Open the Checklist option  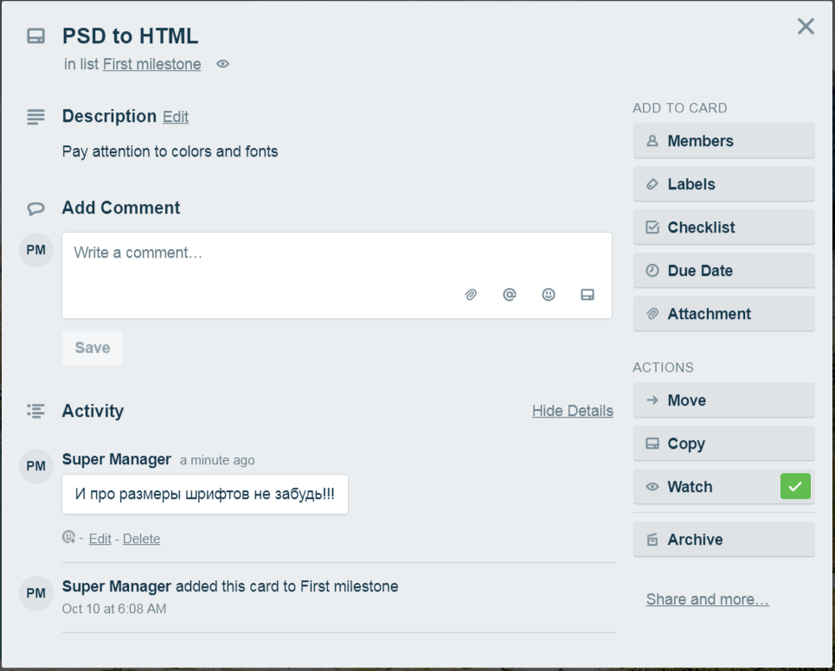723,227
